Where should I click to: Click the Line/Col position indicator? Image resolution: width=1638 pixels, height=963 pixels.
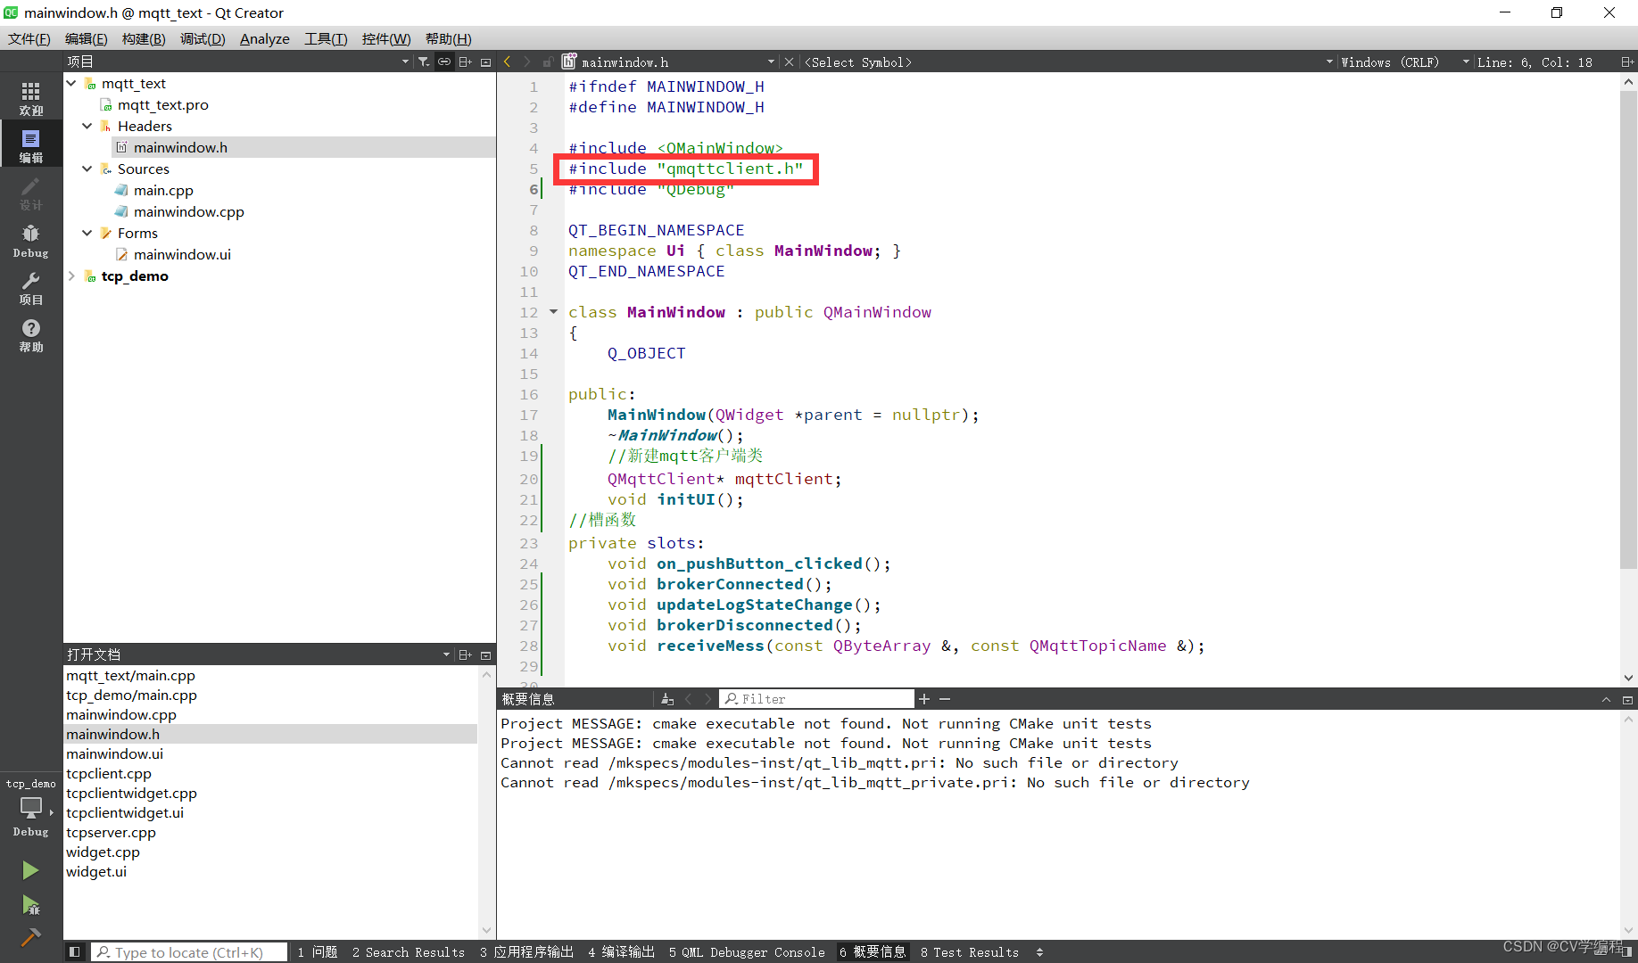pyautogui.click(x=1535, y=62)
